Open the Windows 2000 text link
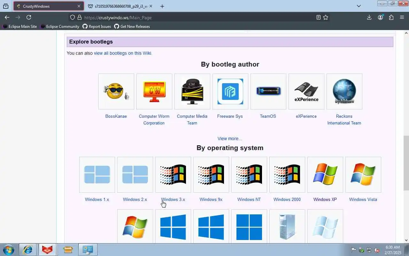Image resolution: width=409 pixels, height=256 pixels. click(x=287, y=199)
